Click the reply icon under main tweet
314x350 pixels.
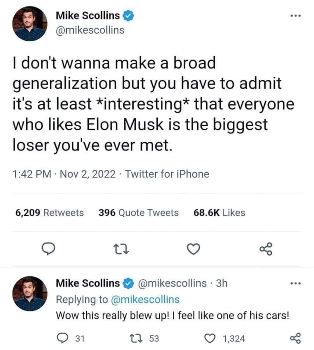tap(47, 249)
